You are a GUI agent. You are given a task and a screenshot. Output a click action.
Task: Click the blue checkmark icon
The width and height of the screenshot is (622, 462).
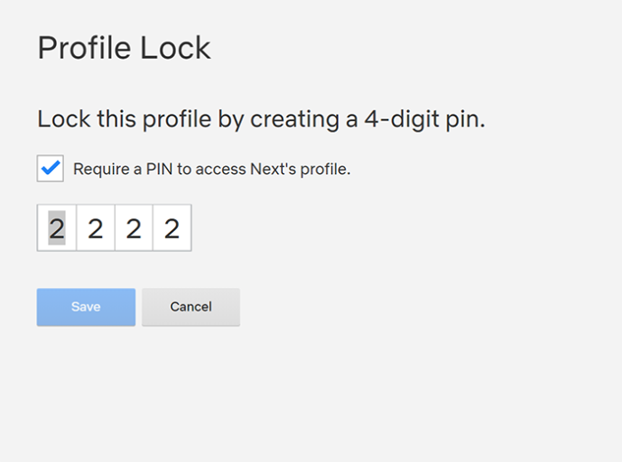pos(51,168)
